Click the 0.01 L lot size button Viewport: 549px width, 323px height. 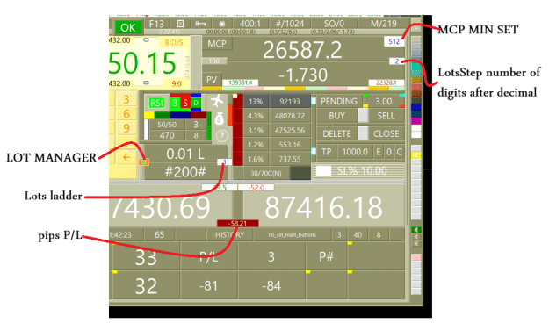click(x=185, y=154)
